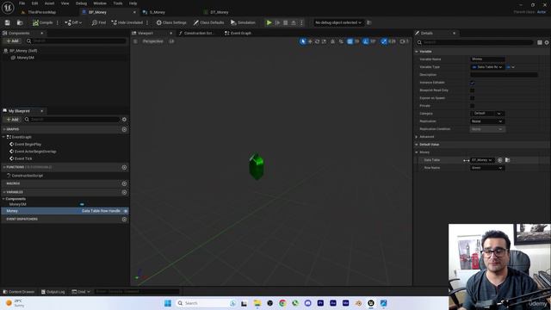The width and height of the screenshot is (551, 310).
Task: Compile the blueprint
Action: tap(42, 22)
